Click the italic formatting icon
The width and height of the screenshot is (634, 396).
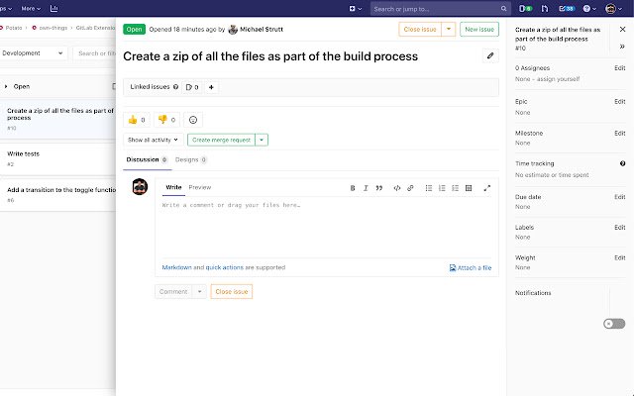pyautogui.click(x=366, y=188)
